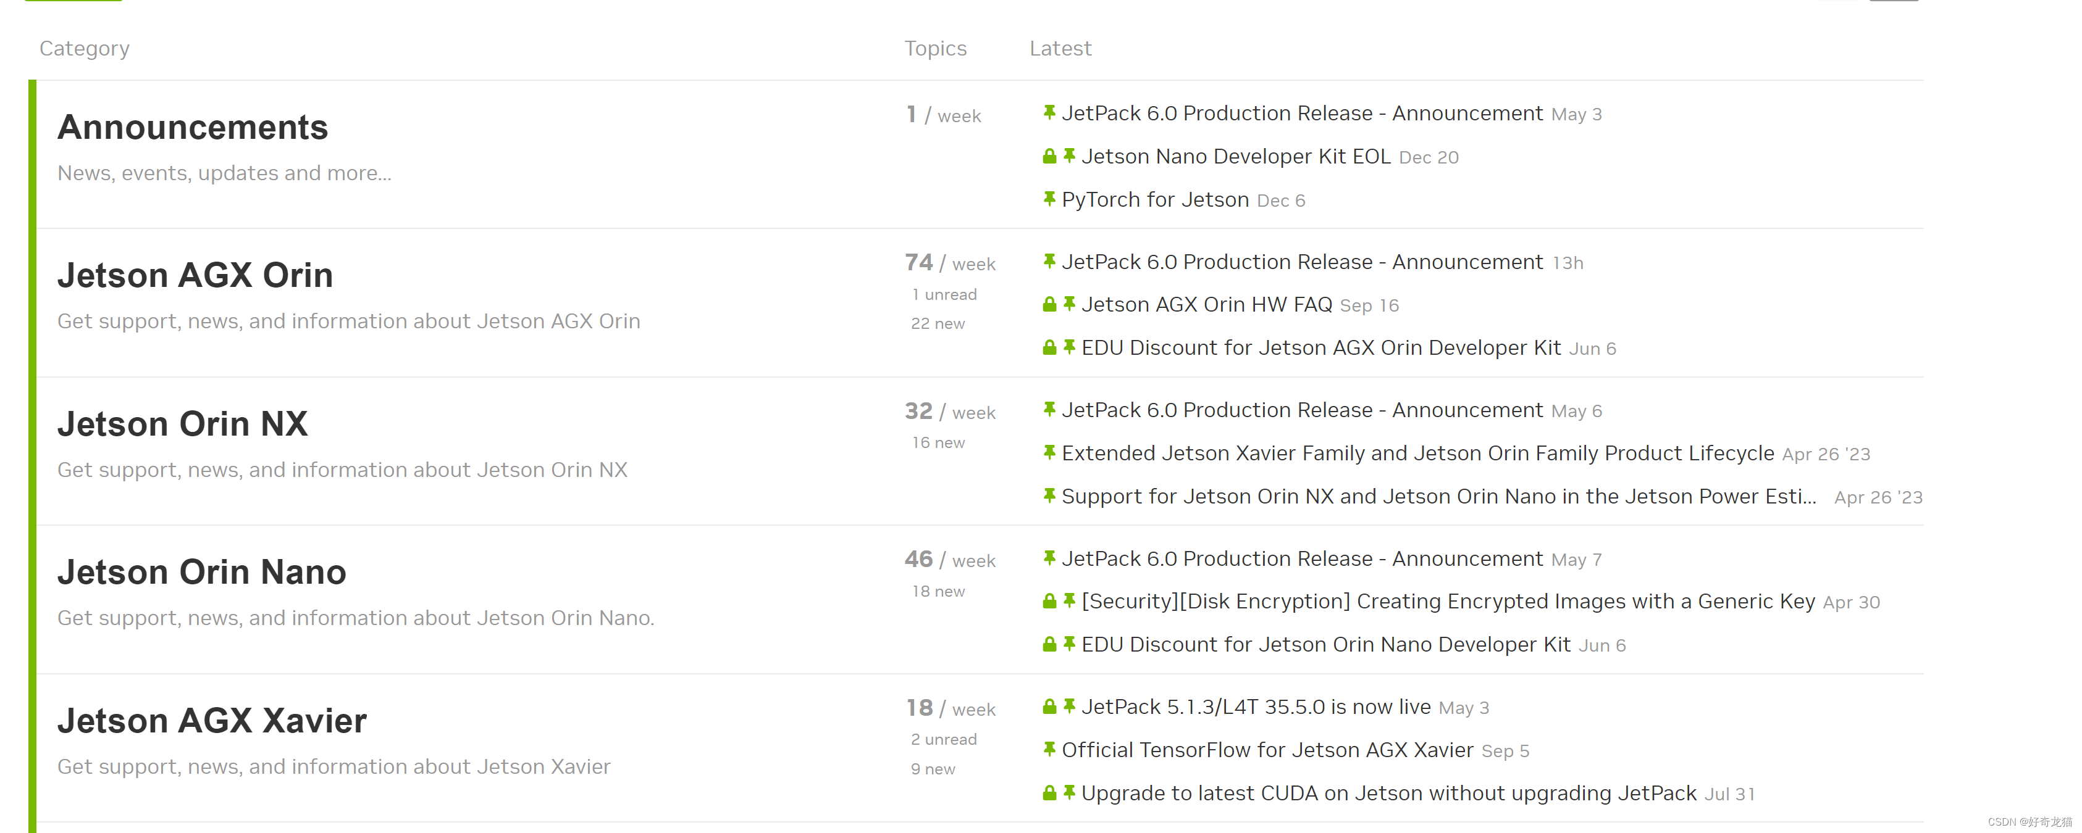Open the Jetson Orin NX category
2082x833 pixels.
183,424
